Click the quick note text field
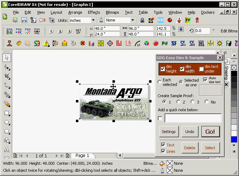 pos(193,118)
